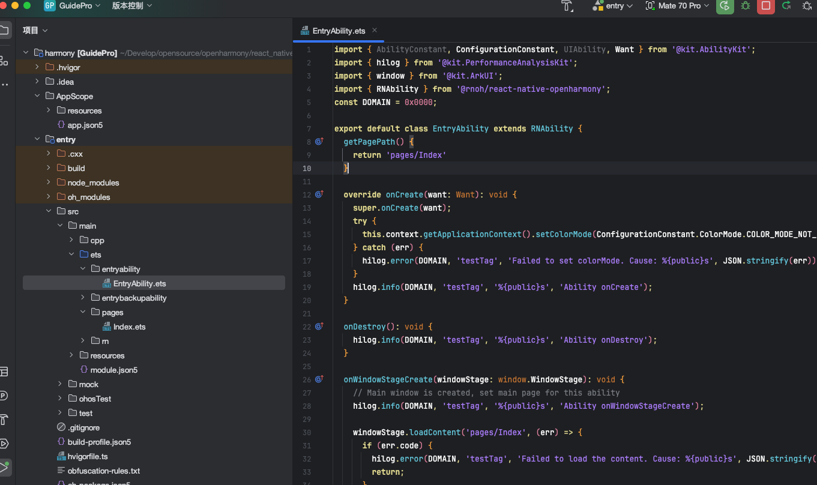This screenshot has width=817, height=485.
Task: Expand the cpp folder
Action: 71,240
